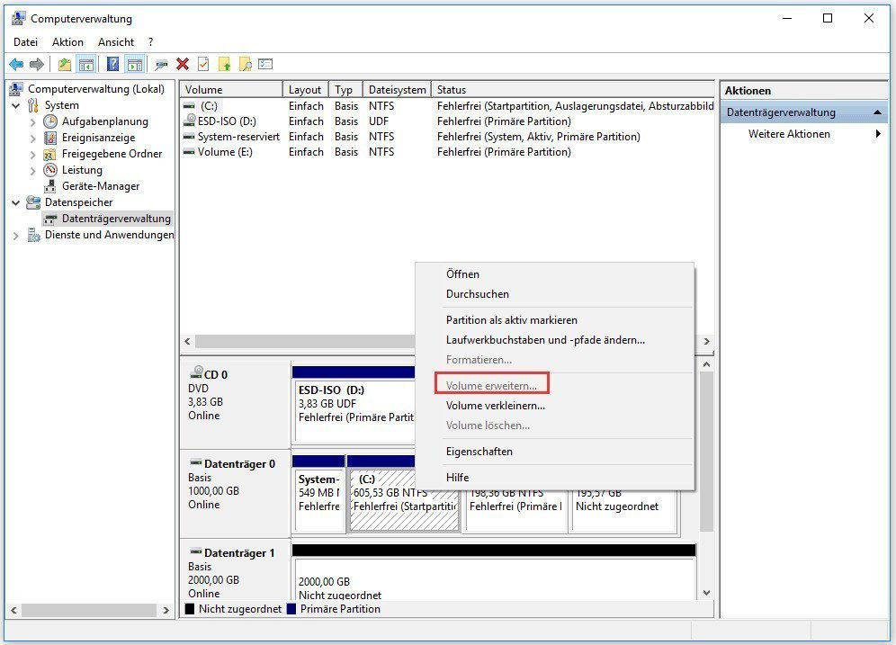Click the Dateisystem column header

point(397,90)
